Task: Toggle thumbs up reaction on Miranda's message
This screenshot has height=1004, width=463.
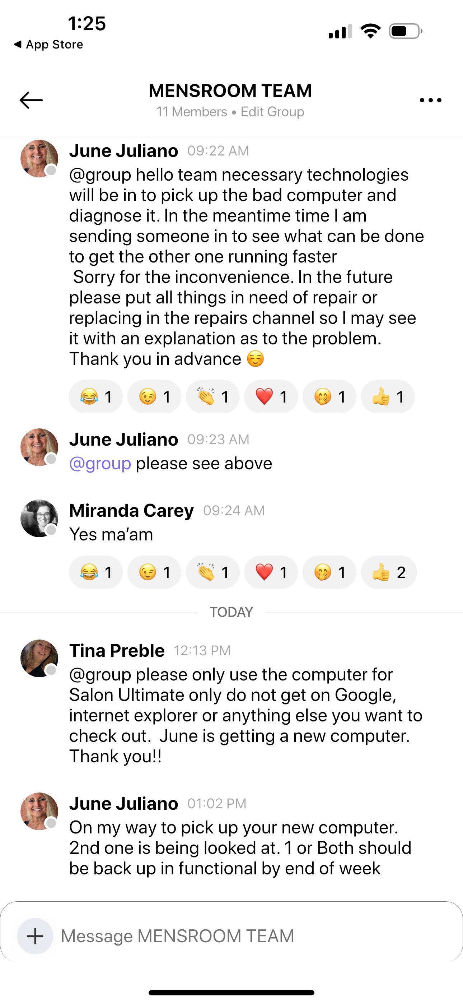Action: click(389, 572)
